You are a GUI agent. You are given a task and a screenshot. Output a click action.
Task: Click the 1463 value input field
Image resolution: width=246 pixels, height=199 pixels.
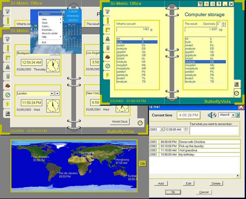pos(133,29)
